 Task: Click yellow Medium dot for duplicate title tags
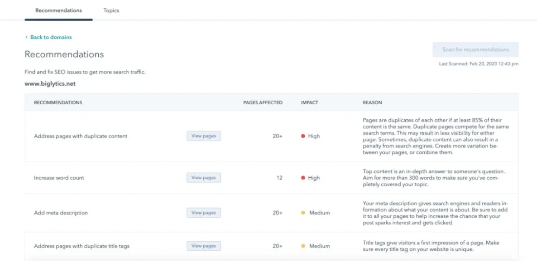click(303, 246)
